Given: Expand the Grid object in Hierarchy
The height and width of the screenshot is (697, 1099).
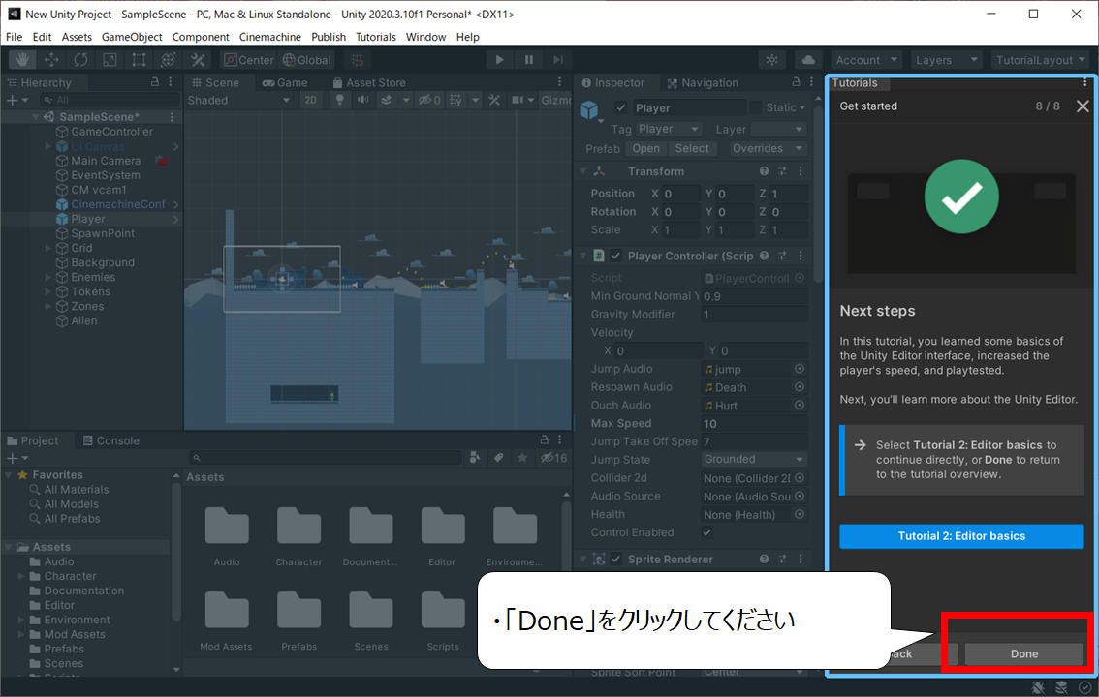Looking at the screenshot, I should point(47,248).
